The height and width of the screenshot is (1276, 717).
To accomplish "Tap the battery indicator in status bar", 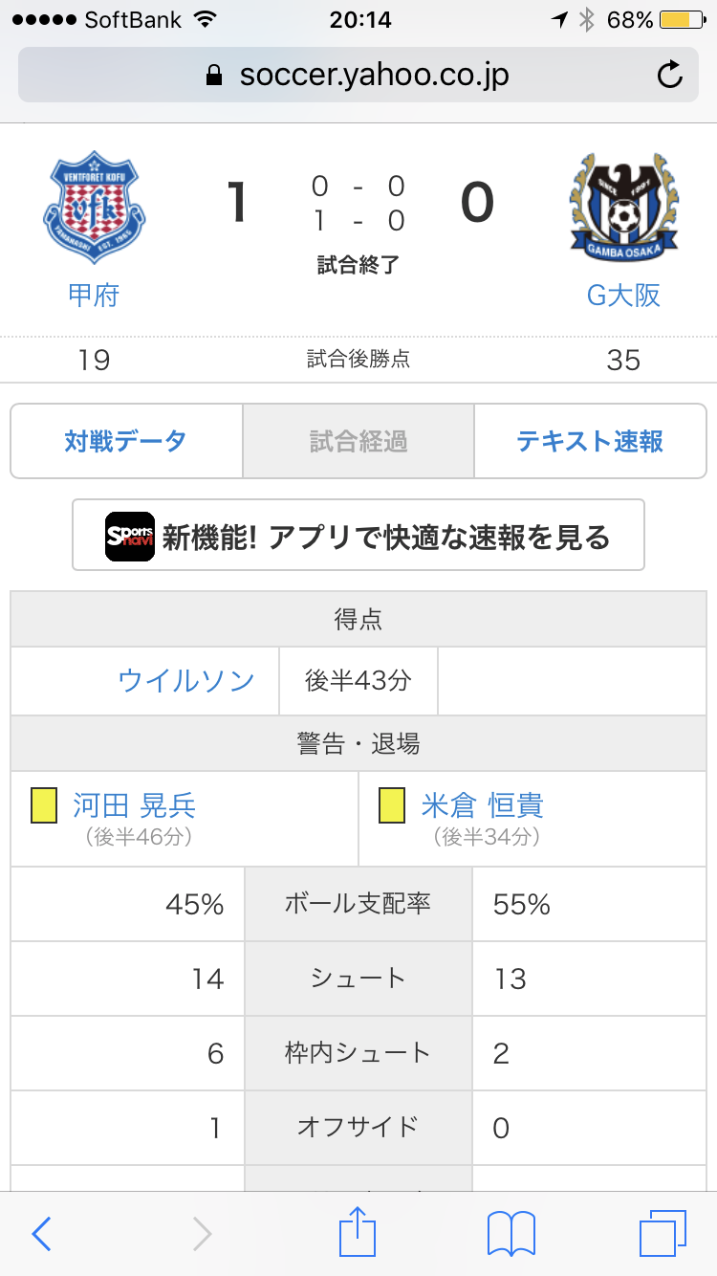I will (x=679, y=19).
